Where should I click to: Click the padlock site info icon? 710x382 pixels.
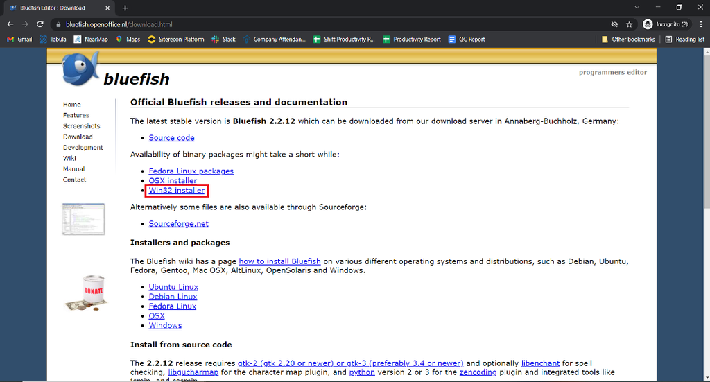[58, 24]
